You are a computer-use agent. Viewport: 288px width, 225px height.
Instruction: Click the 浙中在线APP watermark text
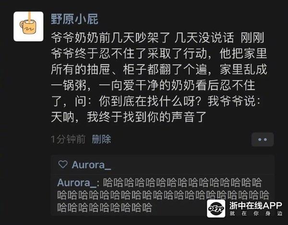point(255,205)
